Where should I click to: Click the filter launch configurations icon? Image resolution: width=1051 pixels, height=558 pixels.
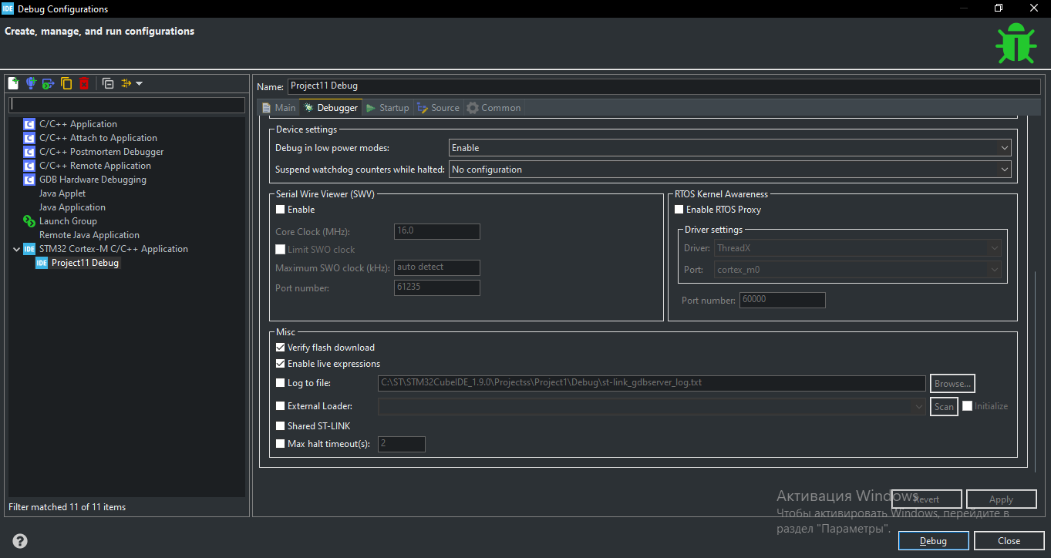tap(127, 83)
